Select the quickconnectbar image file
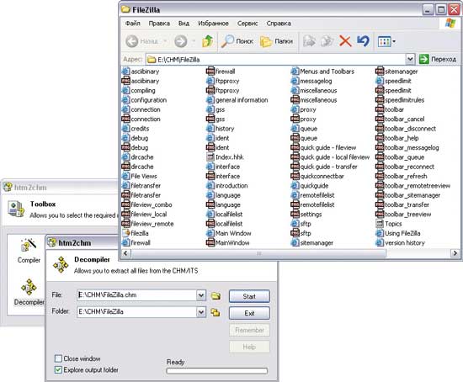Screen dimensions: 463x382 click(317, 176)
